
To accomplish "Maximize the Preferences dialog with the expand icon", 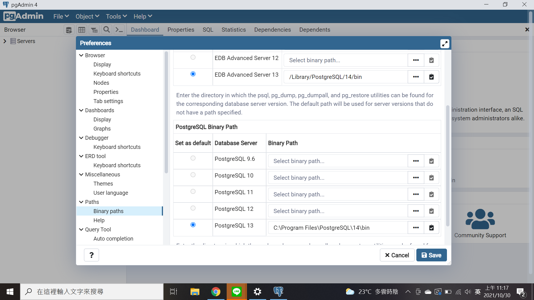I will 444,44.
